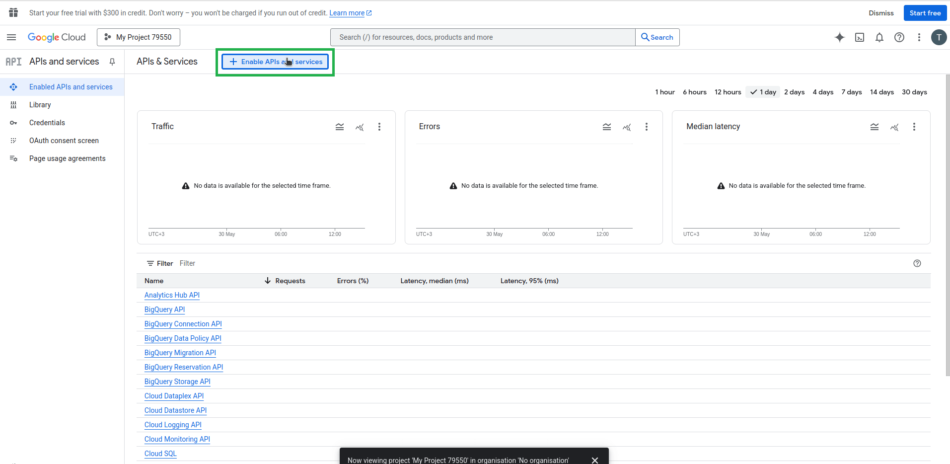Open the Gemini AI assistant sparkle icon
The image size is (950, 464).
point(839,37)
